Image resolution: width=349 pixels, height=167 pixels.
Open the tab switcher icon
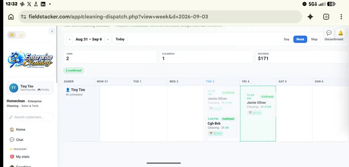(326, 17)
